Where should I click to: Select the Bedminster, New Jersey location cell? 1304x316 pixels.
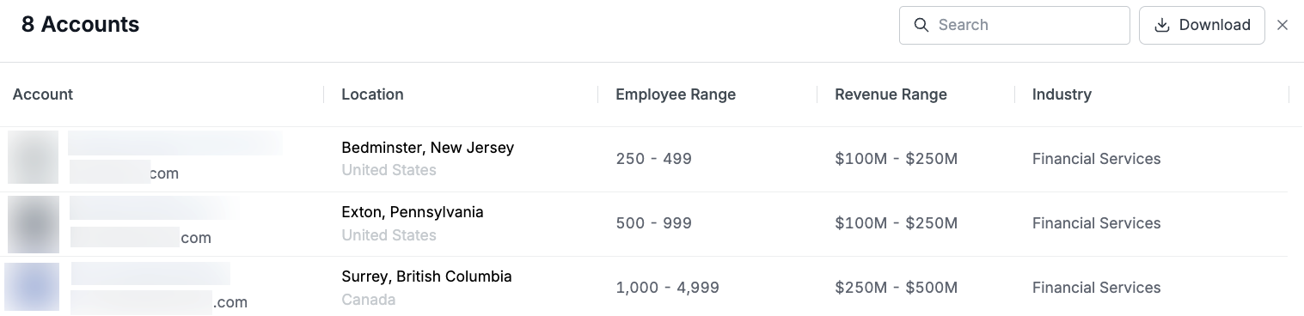(427, 148)
